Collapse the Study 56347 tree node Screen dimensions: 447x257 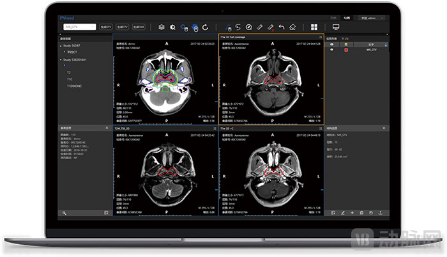coord(59,46)
